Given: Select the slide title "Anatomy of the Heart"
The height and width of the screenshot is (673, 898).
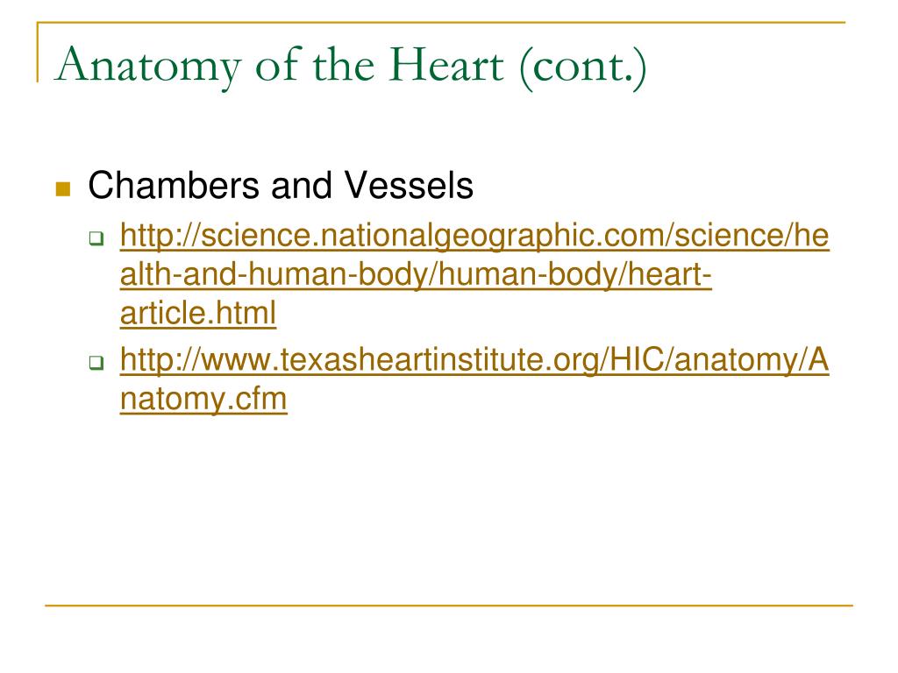Looking at the screenshot, I should pyautogui.click(x=280, y=66).
